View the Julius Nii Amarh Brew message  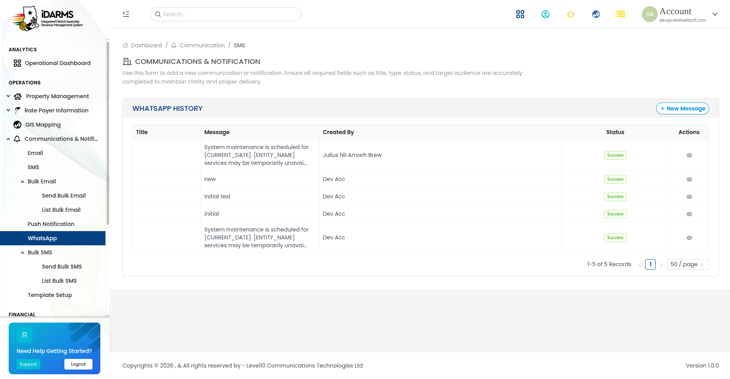click(x=689, y=155)
